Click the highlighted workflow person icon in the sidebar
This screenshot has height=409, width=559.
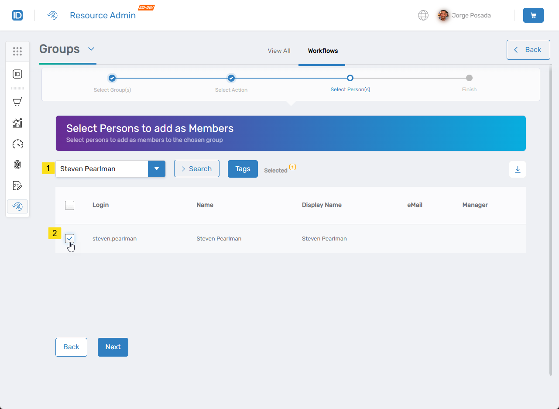(x=17, y=206)
